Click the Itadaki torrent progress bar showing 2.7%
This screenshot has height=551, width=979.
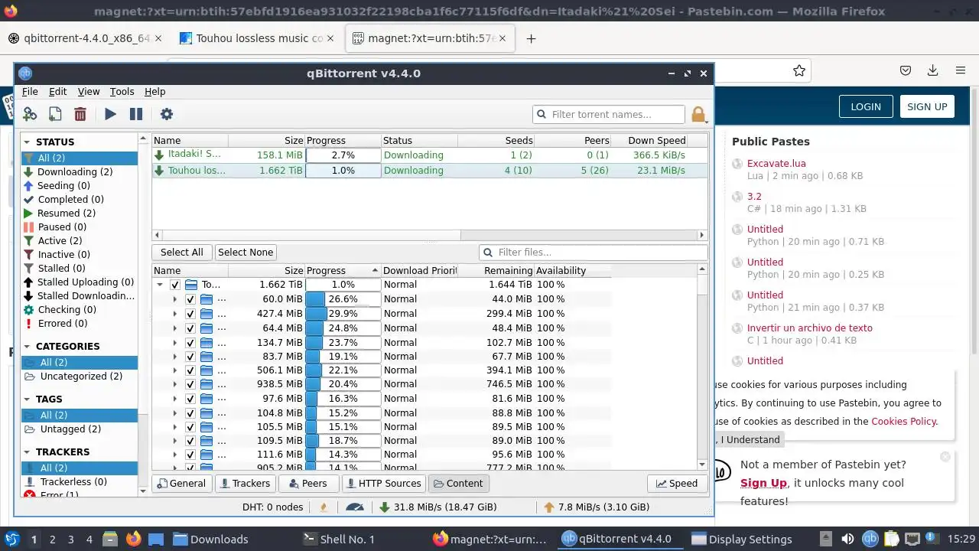click(x=343, y=155)
